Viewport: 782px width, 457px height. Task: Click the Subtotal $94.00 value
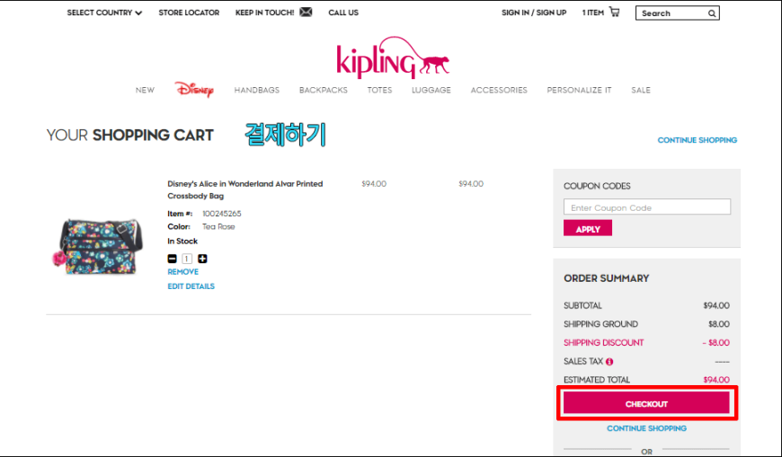click(716, 305)
